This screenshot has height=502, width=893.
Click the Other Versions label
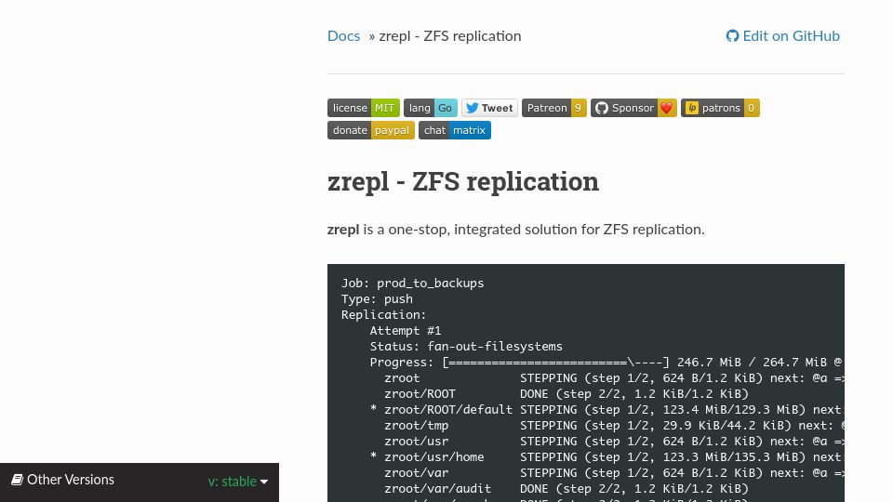tap(71, 480)
